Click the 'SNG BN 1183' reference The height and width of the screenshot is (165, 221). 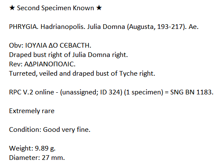(191, 92)
